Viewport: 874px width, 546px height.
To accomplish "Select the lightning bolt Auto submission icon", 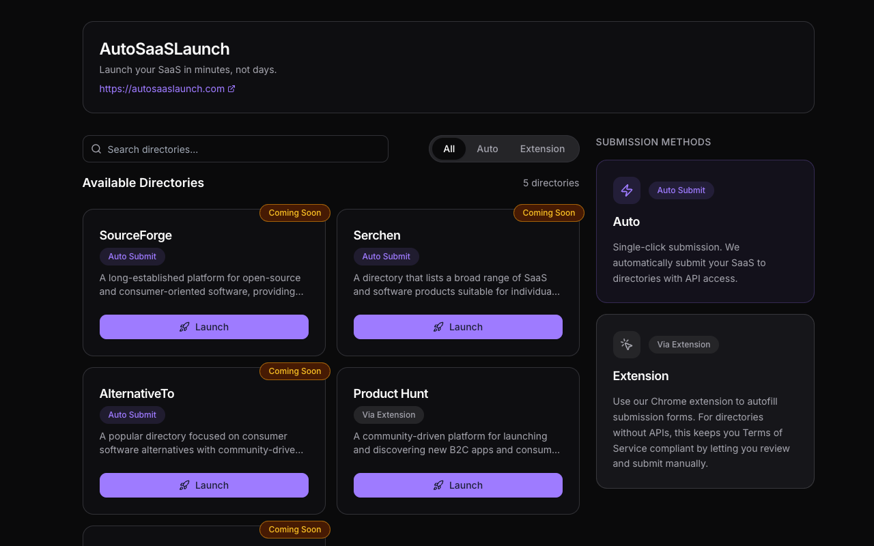I will point(626,190).
